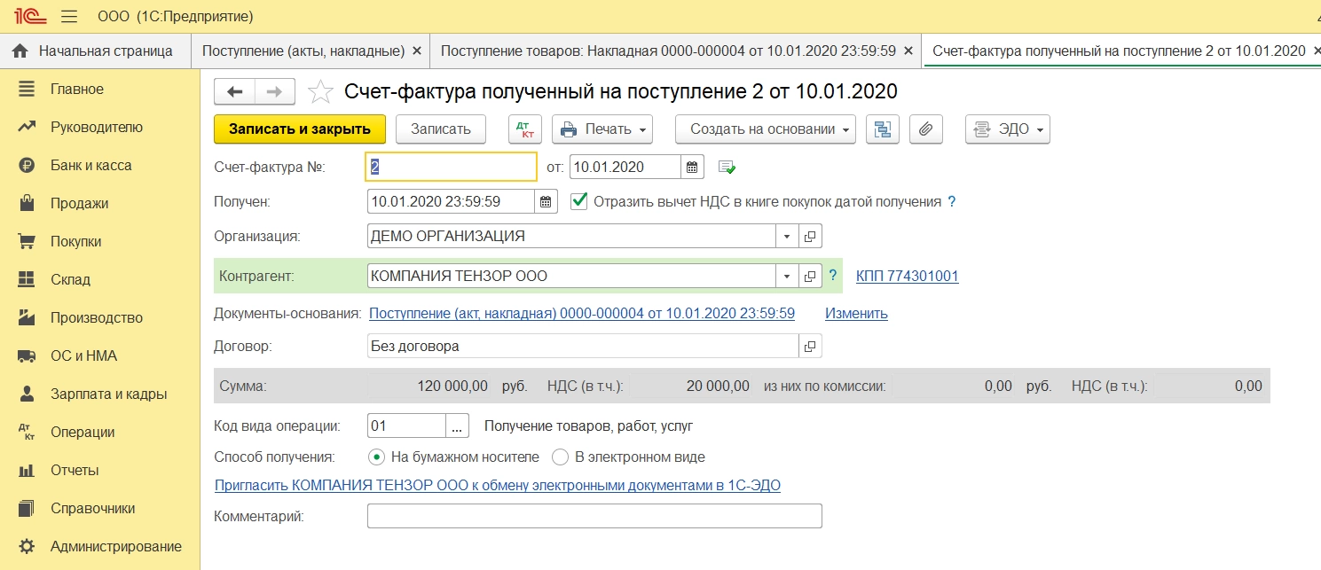Show Дт/Кт postings of document

point(524,129)
